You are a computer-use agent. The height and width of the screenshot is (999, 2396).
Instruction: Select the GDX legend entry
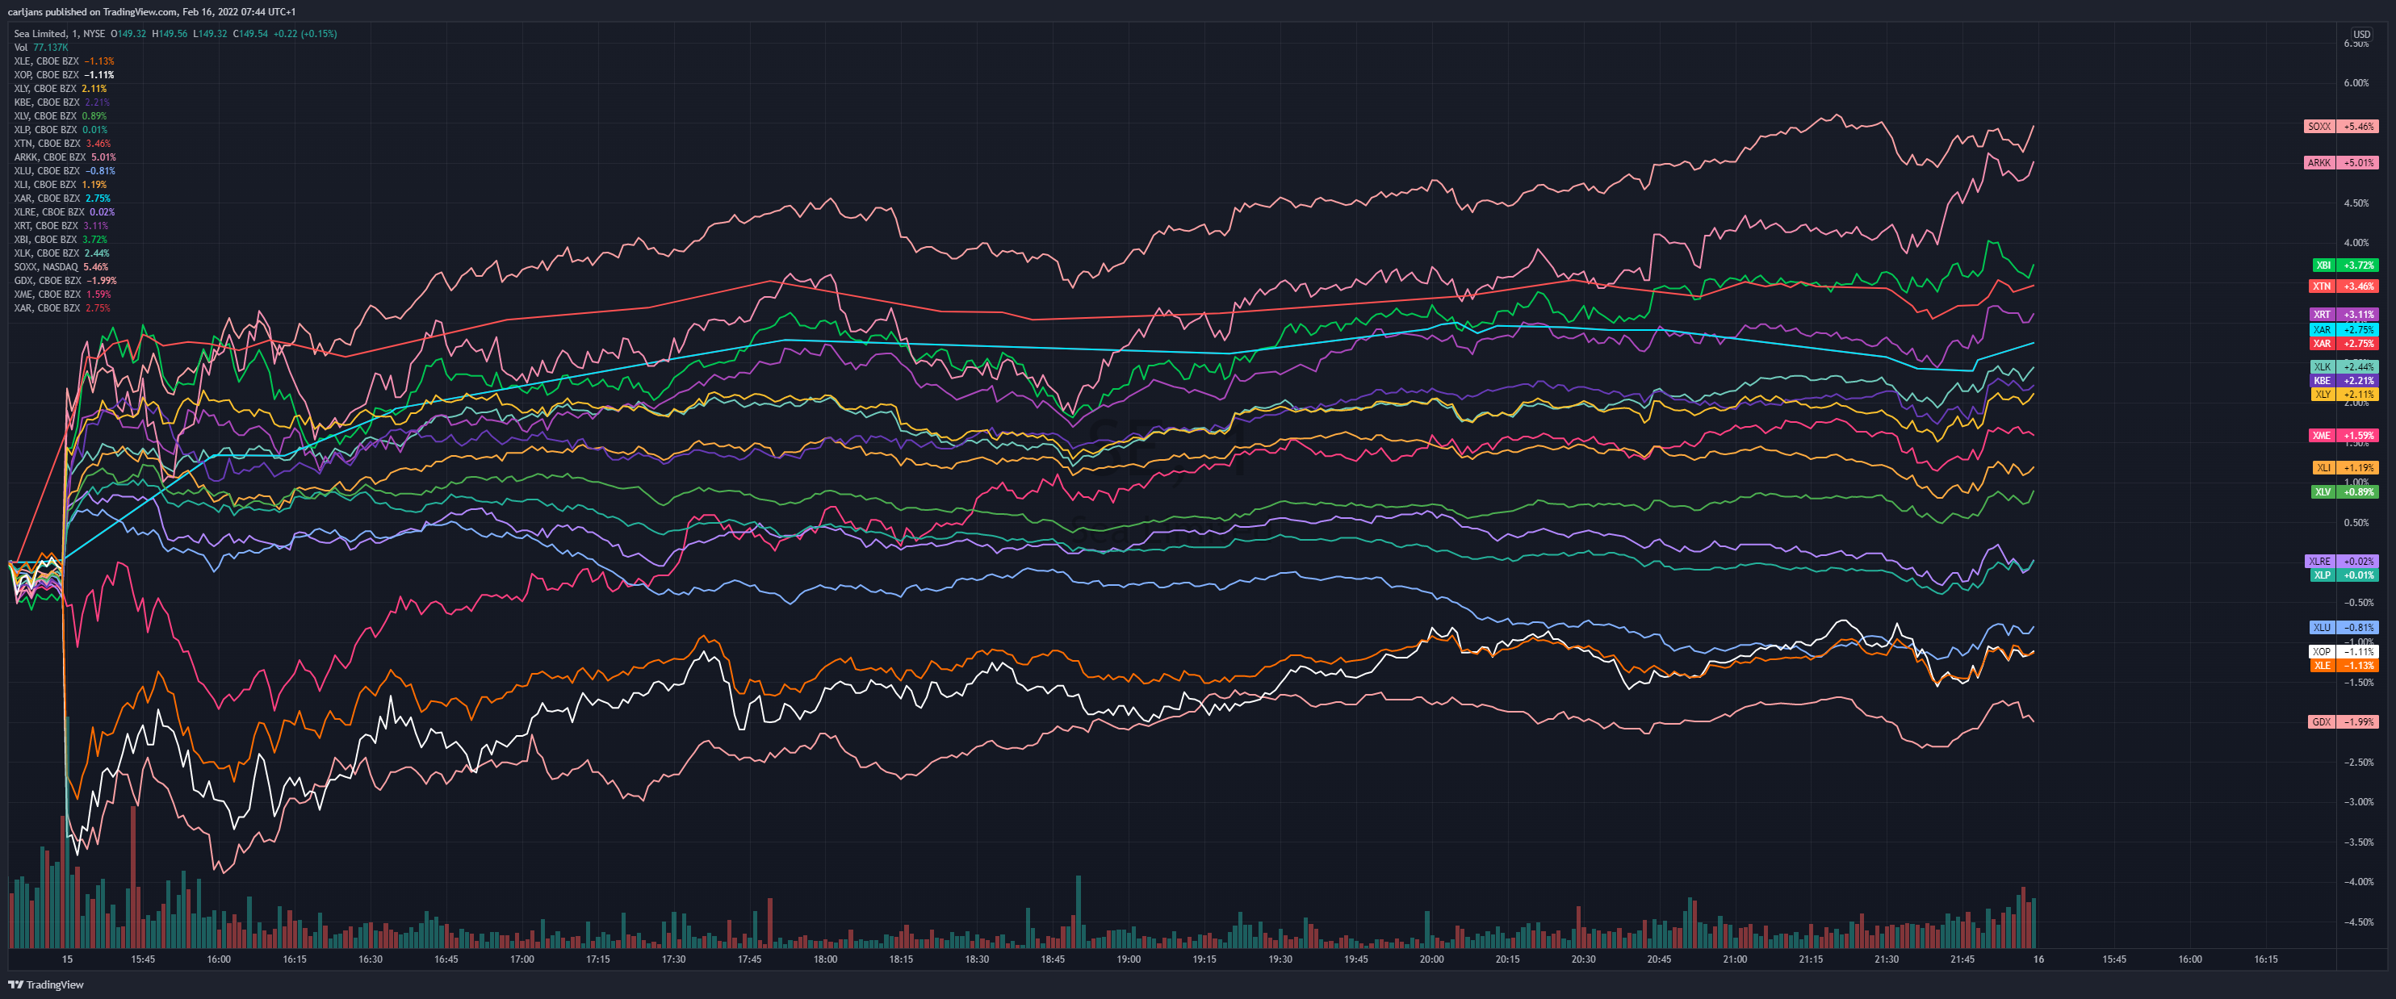tap(65, 281)
